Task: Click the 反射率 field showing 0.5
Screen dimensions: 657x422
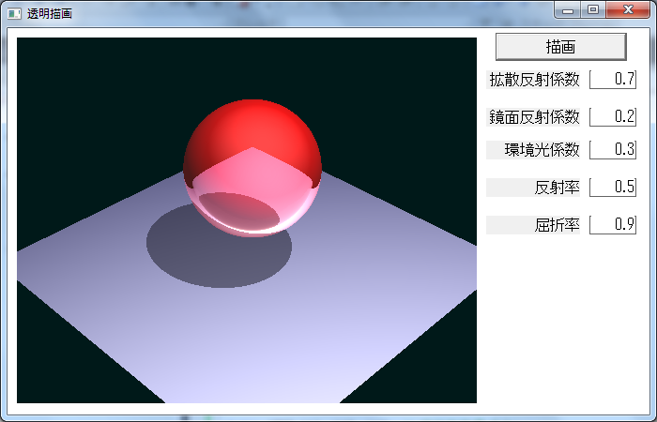Action: click(x=613, y=188)
